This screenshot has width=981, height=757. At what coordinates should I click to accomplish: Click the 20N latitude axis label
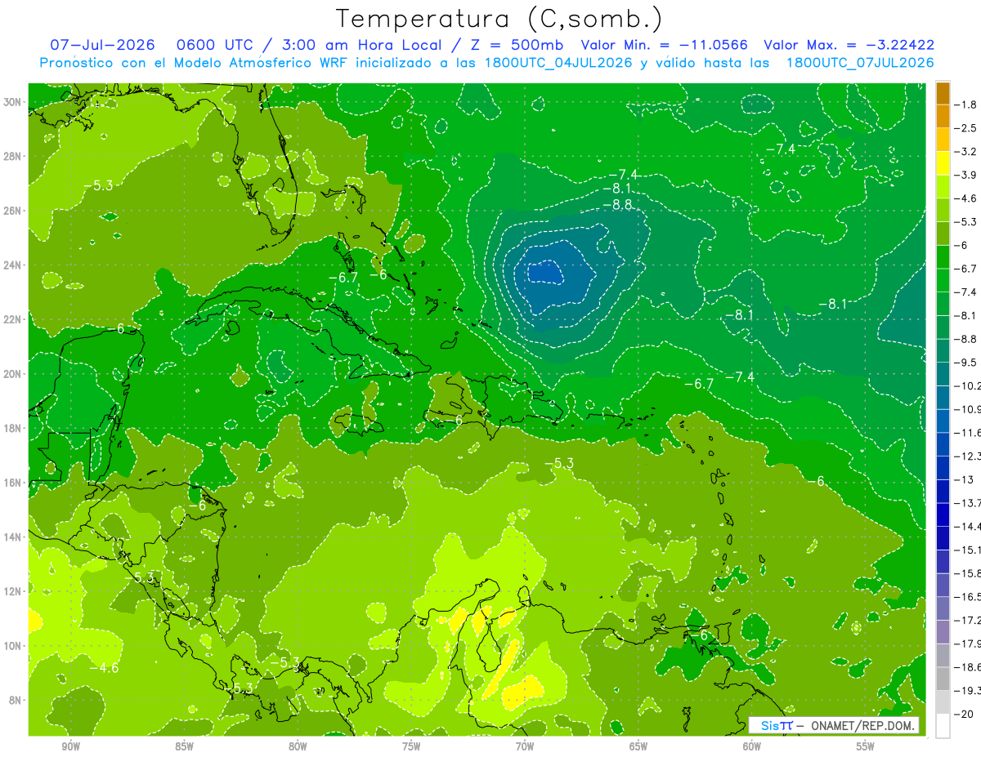12,374
